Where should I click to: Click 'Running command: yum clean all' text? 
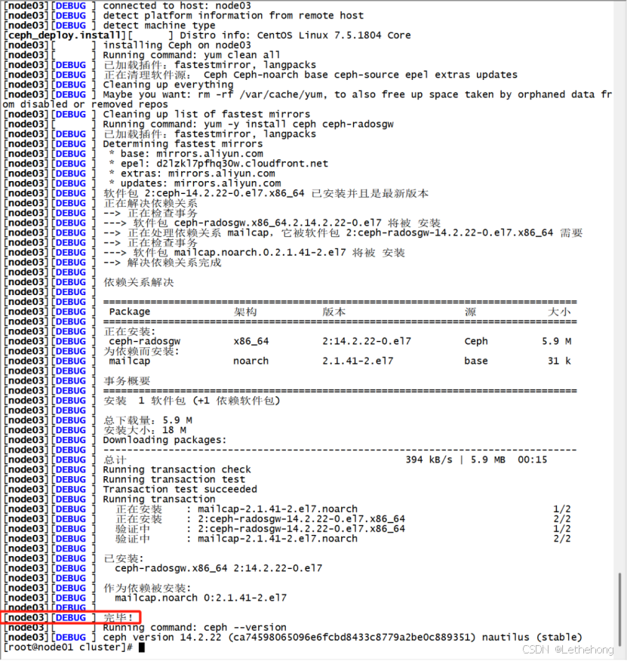[x=192, y=55]
